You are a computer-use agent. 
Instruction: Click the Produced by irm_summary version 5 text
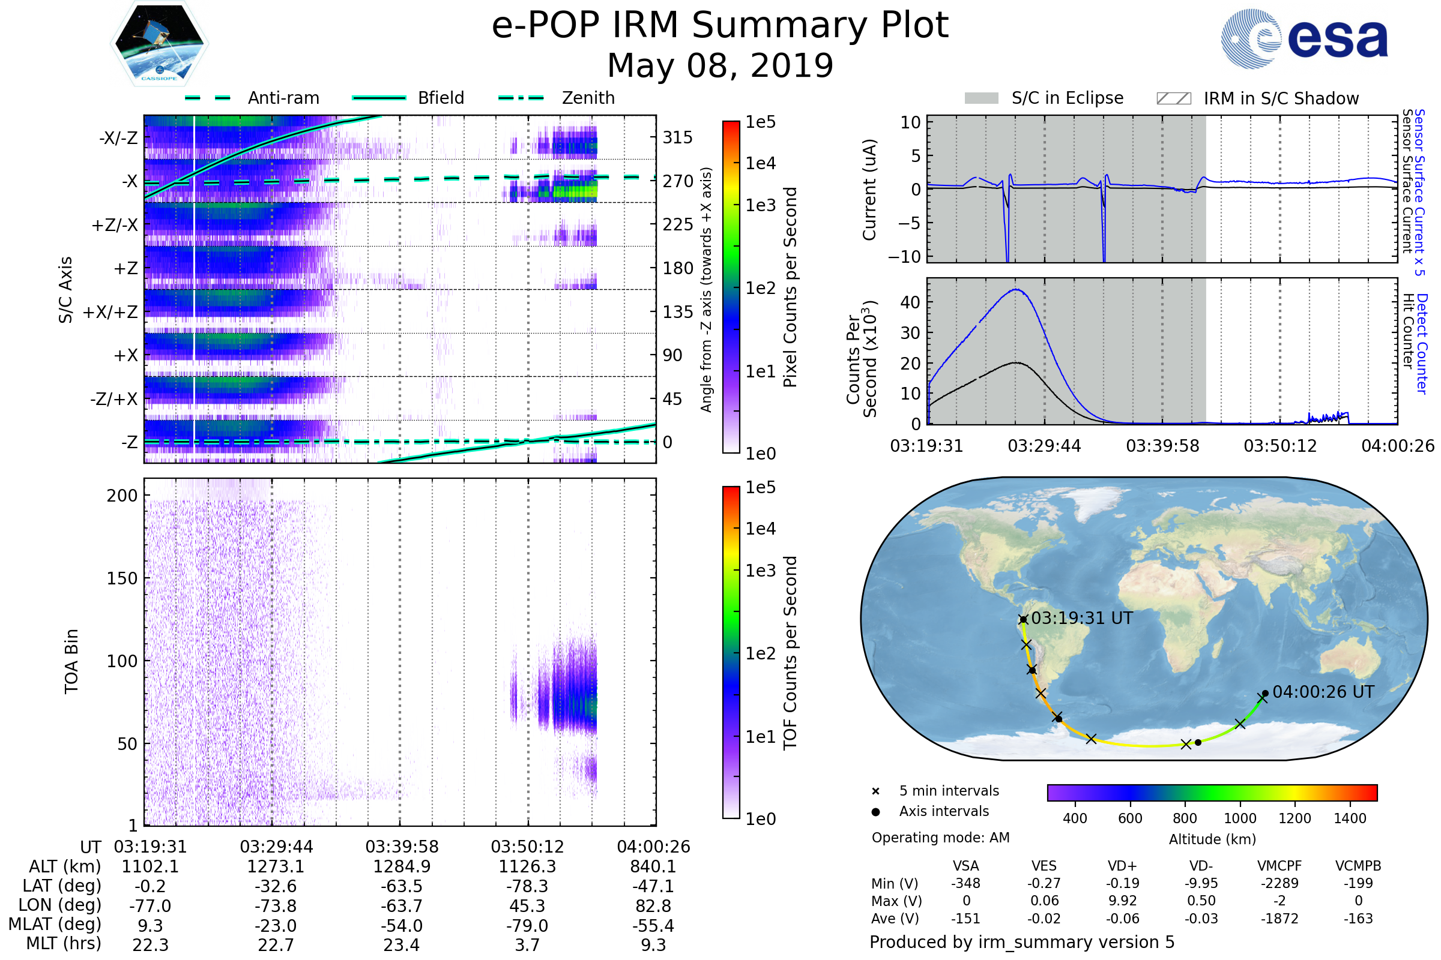tap(1022, 942)
